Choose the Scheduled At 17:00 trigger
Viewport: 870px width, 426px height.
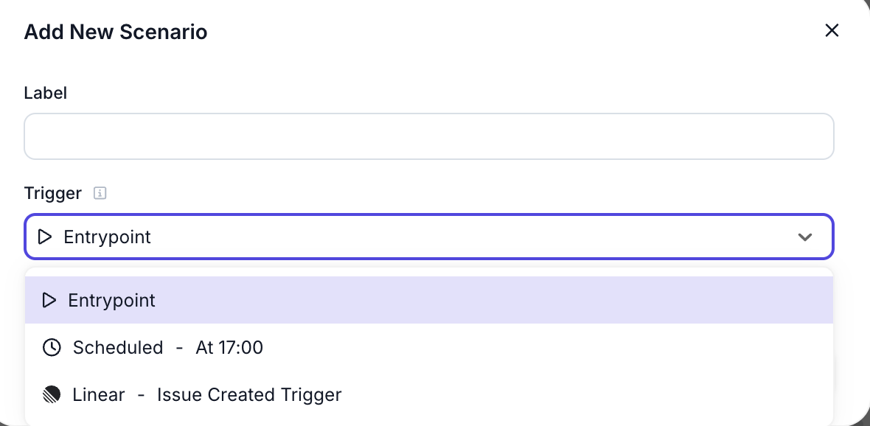[x=167, y=347]
